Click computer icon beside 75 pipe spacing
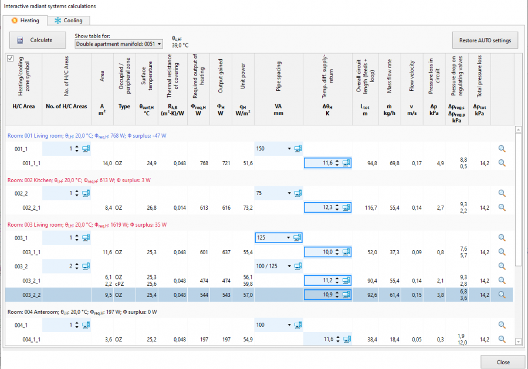Screen dimensions: 528x369 [x=297, y=193]
